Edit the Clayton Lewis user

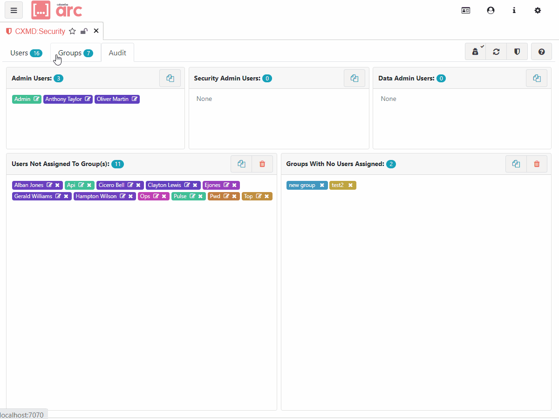(x=187, y=185)
